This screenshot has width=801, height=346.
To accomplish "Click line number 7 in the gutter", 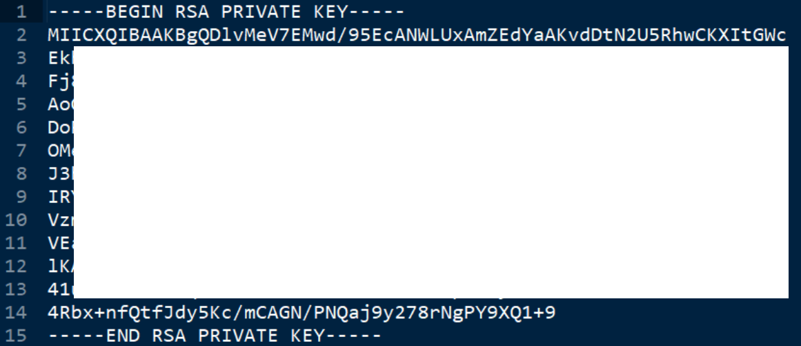I will pyautogui.click(x=21, y=151).
